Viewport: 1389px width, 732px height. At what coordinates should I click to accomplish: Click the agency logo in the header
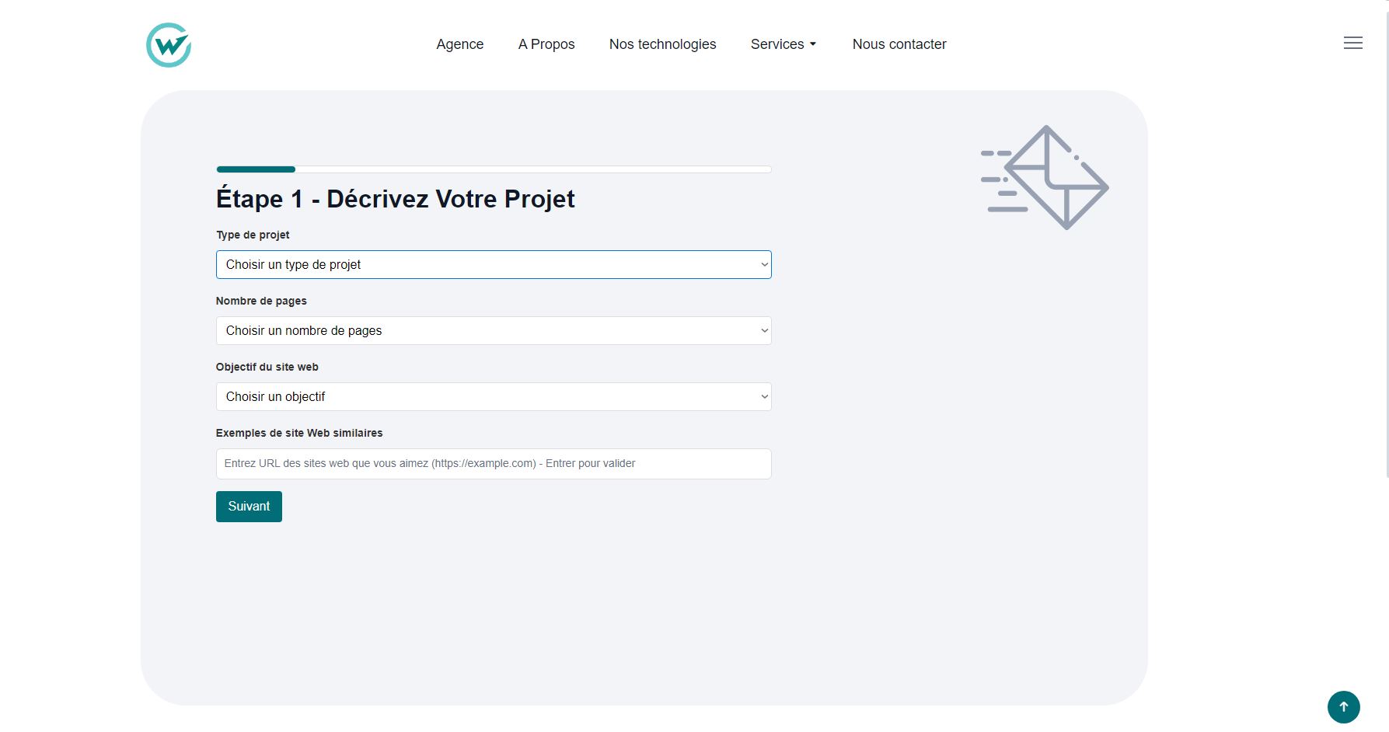coord(169,45)
